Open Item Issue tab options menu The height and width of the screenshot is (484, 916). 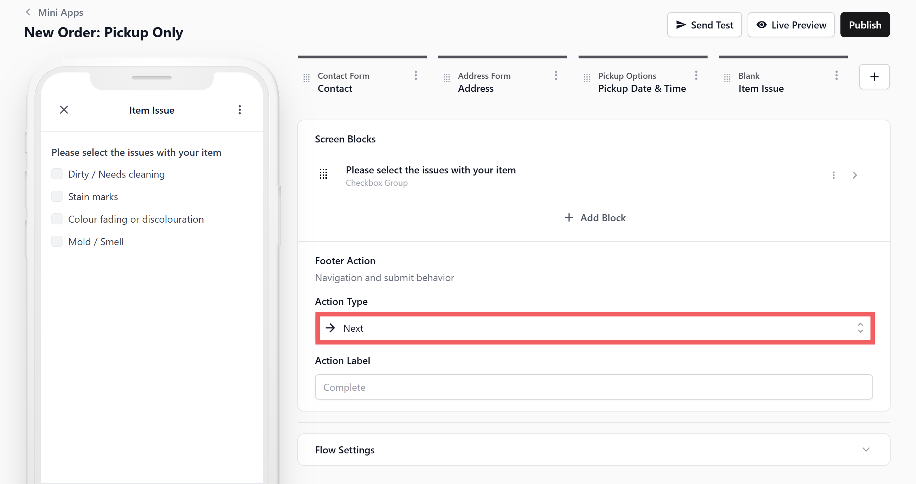[x=836, y=75]
